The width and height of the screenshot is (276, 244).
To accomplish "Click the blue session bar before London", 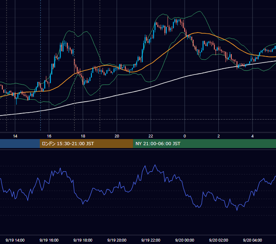I will point(20,144).
